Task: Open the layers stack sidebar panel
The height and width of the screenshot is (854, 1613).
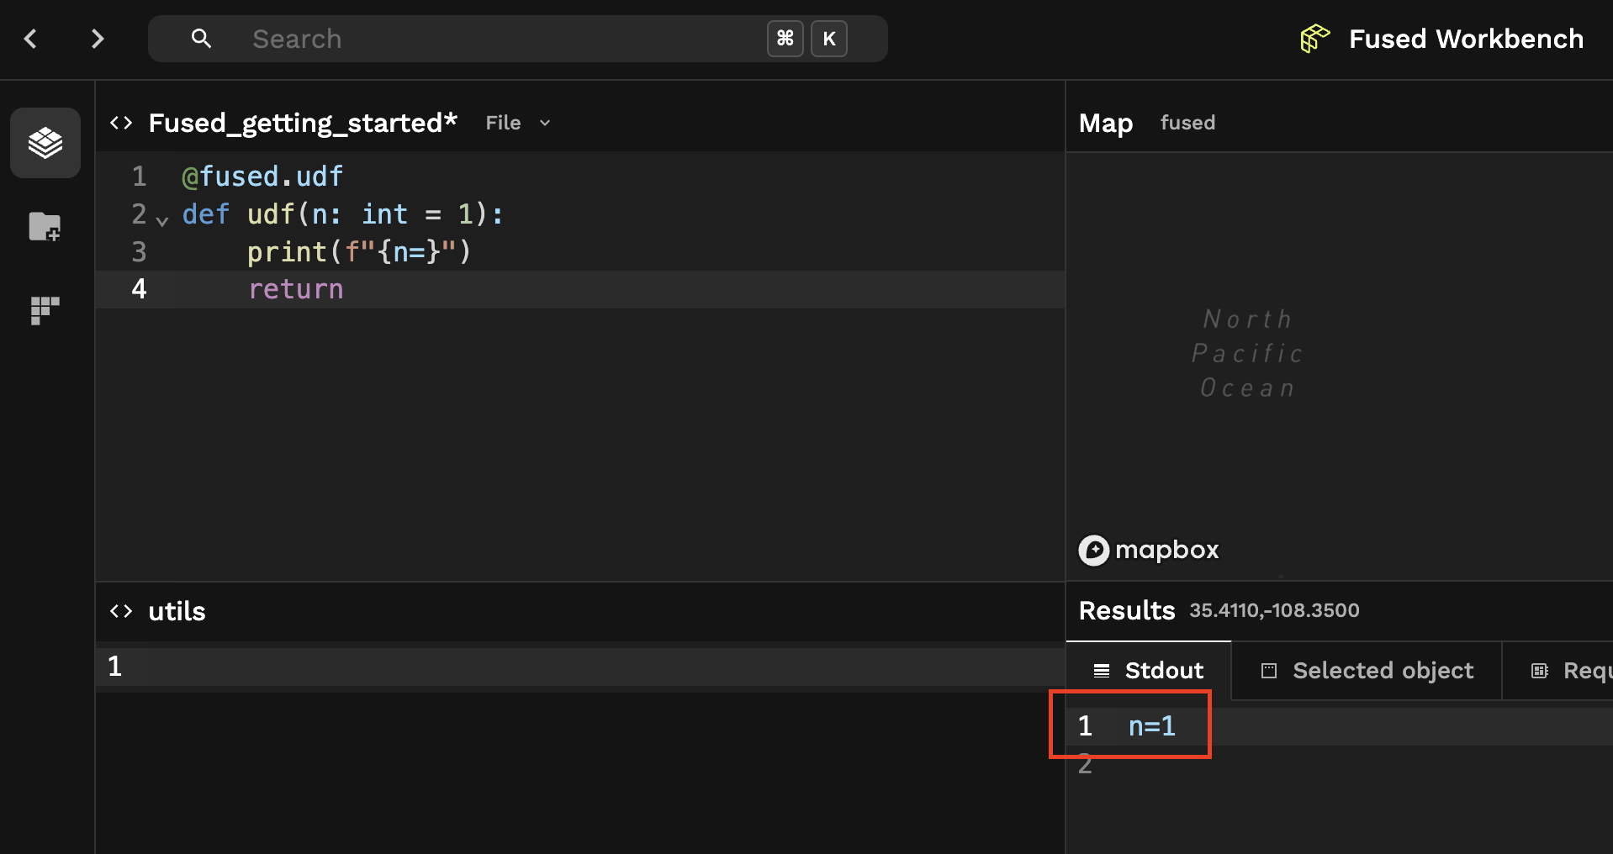Action: point(45,143)
